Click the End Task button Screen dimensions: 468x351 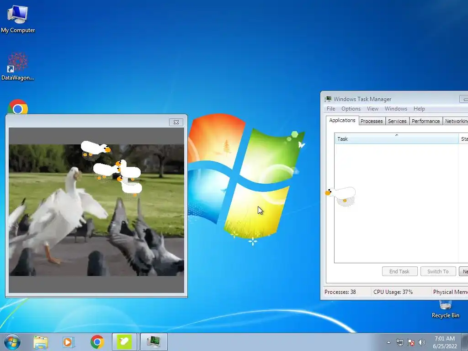coord(399,271)
